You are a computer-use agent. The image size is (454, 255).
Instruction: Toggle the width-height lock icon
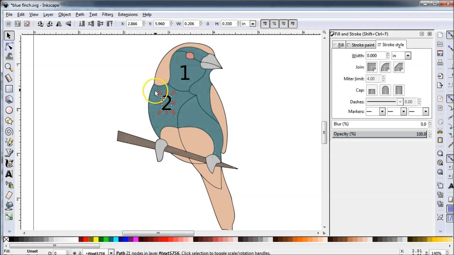(207, 24)
